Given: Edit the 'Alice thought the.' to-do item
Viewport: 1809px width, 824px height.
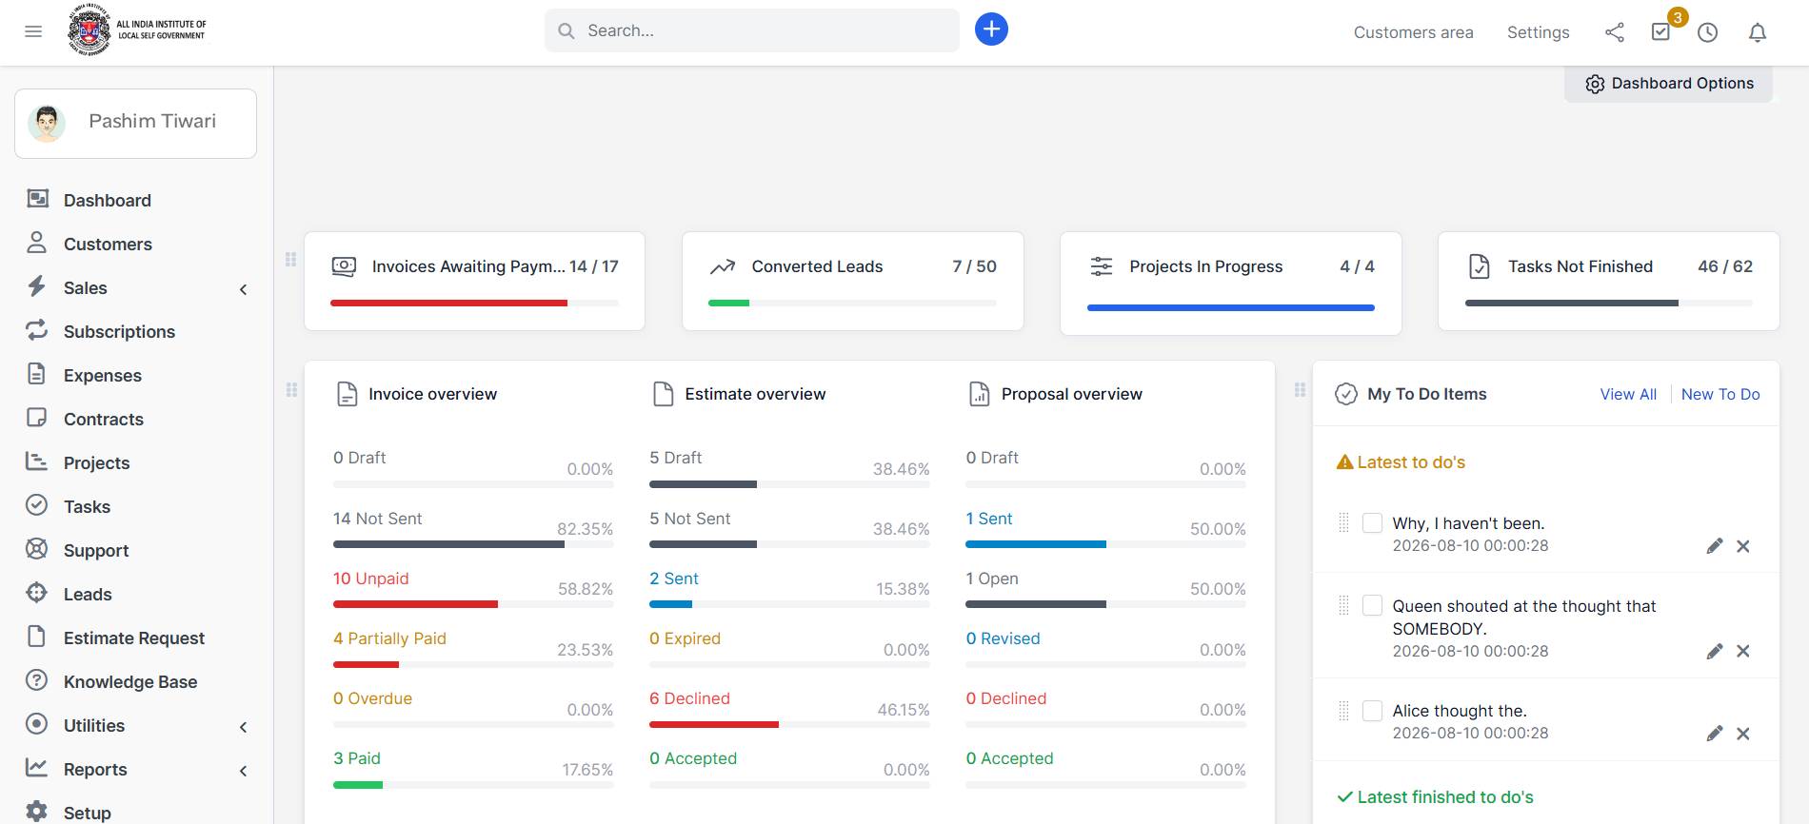Looking at the screenshot, I should (x=1715, y=734).
